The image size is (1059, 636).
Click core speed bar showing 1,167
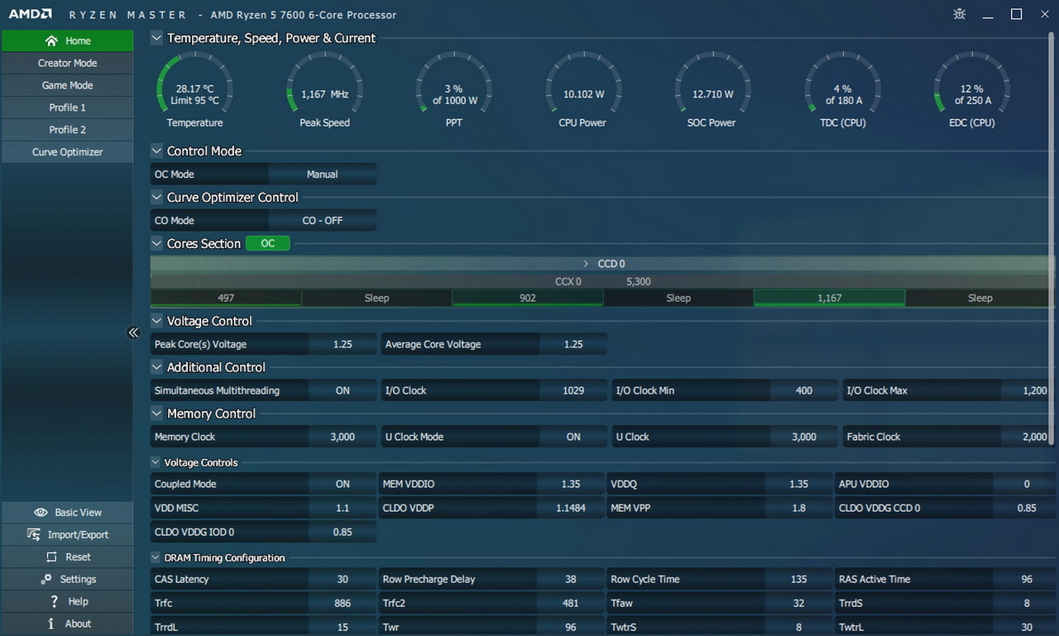[x=829, y=298]
